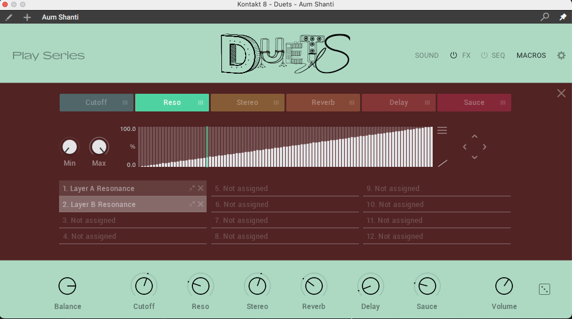Adjust the Balance knob

(67, 286)
